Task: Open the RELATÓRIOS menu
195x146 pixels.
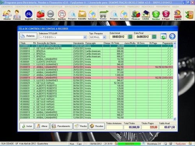Action: point(148,7)
